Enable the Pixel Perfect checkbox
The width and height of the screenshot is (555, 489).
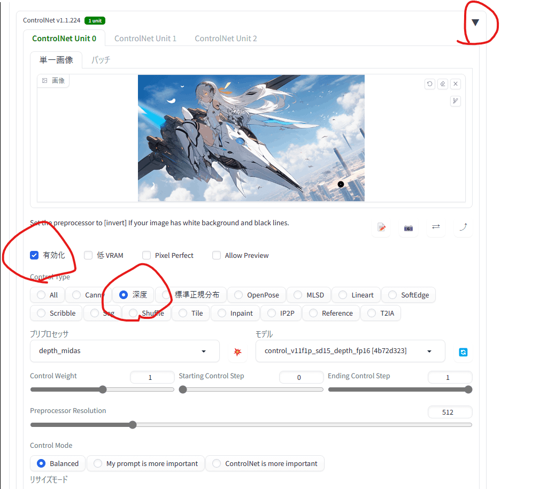(x=146, y=255)
